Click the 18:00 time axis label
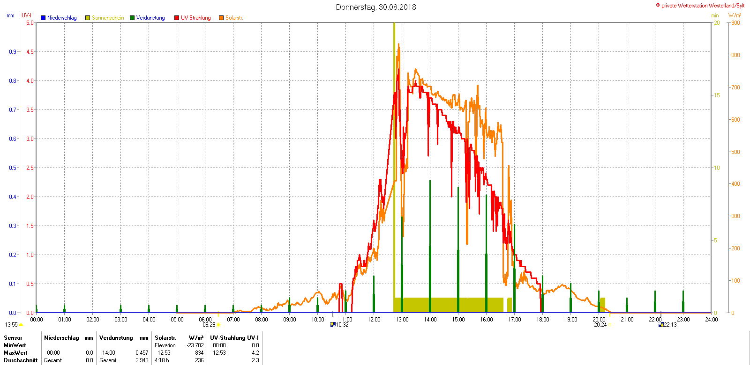Image resolution: width=750 pixels, height=365 pixels. point(543,320)
